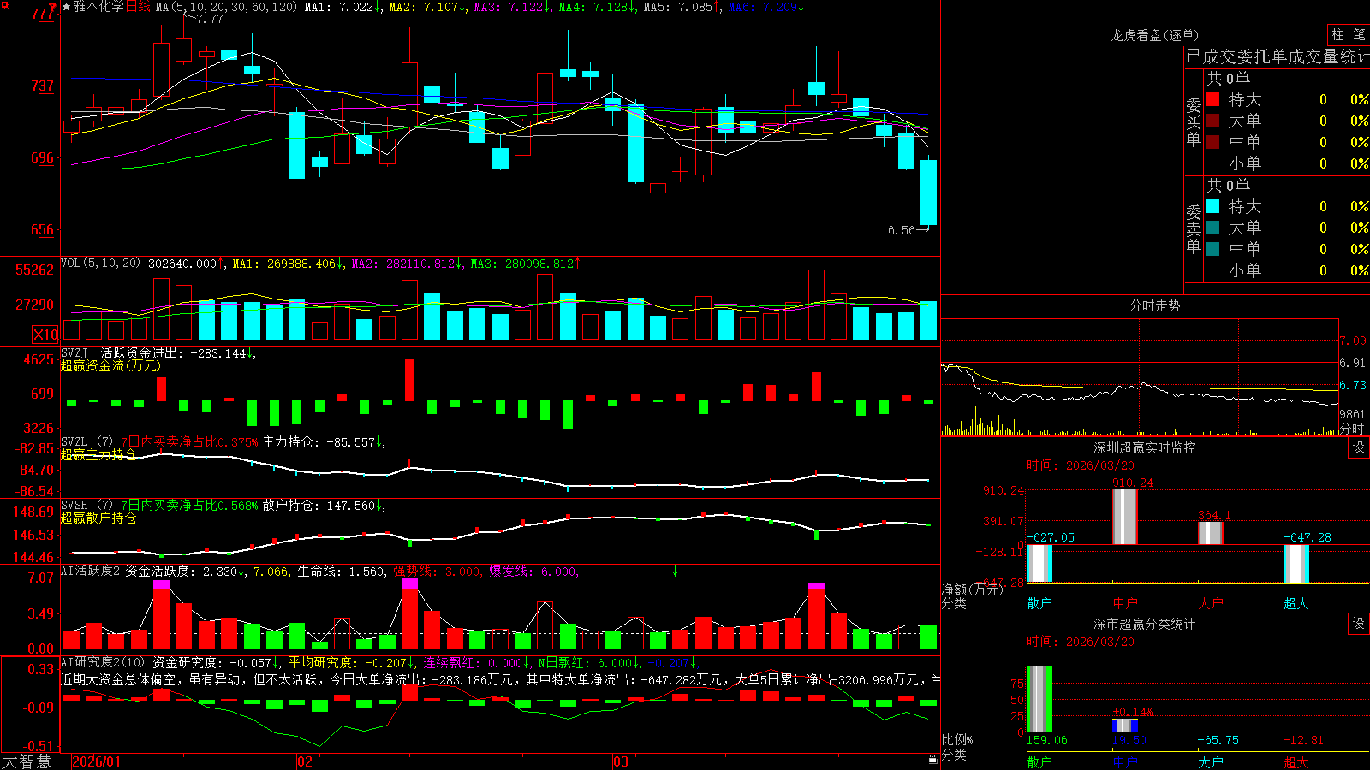Image resolution: width=1370 pixels, height=770 pixels.
Task: Click the 深圳超赢实时监控 panel title
Action: coord(1144,447)
